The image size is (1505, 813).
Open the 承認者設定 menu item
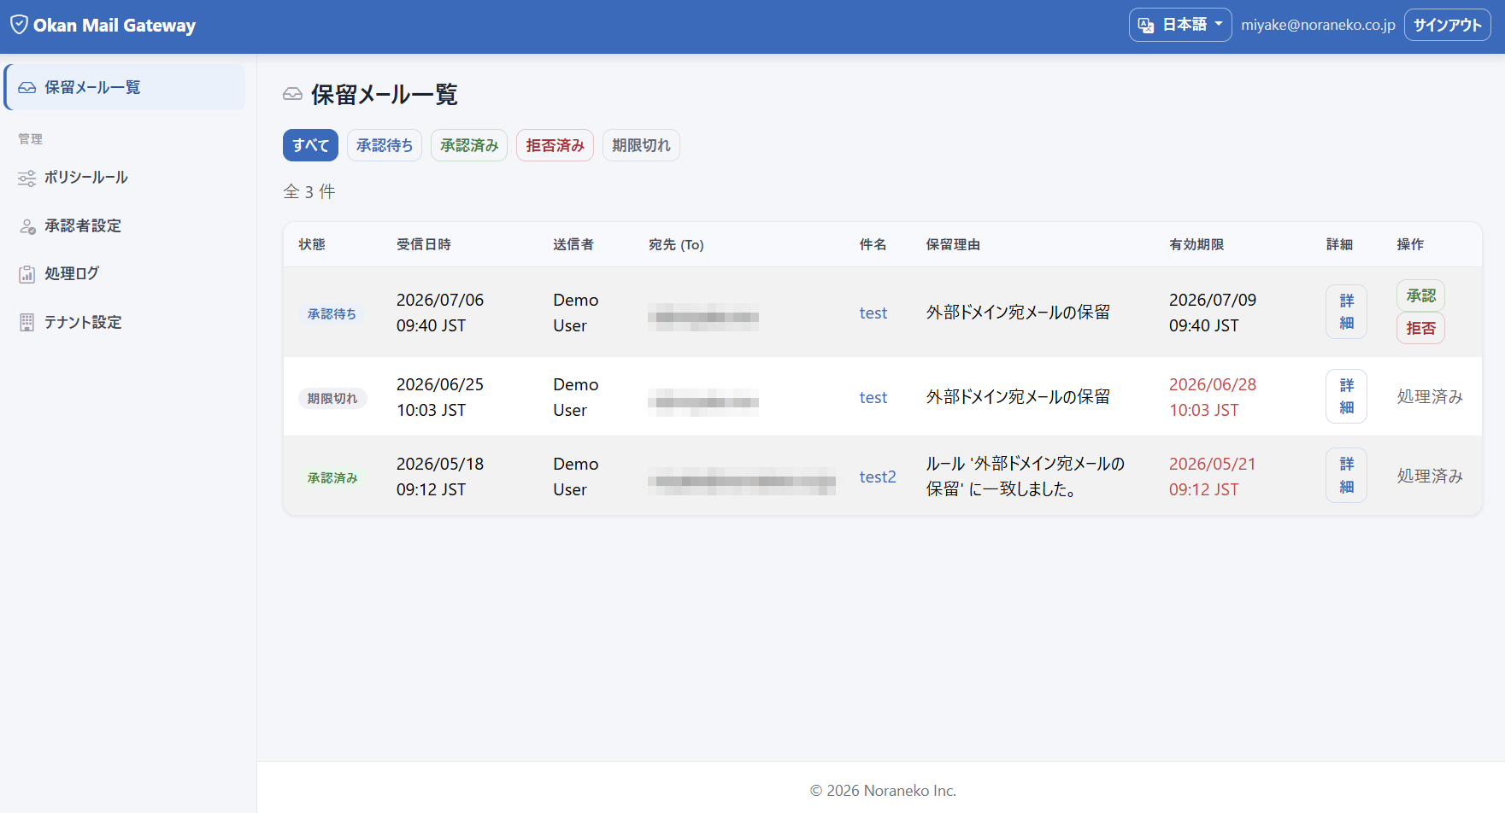[x=125, y=226]
